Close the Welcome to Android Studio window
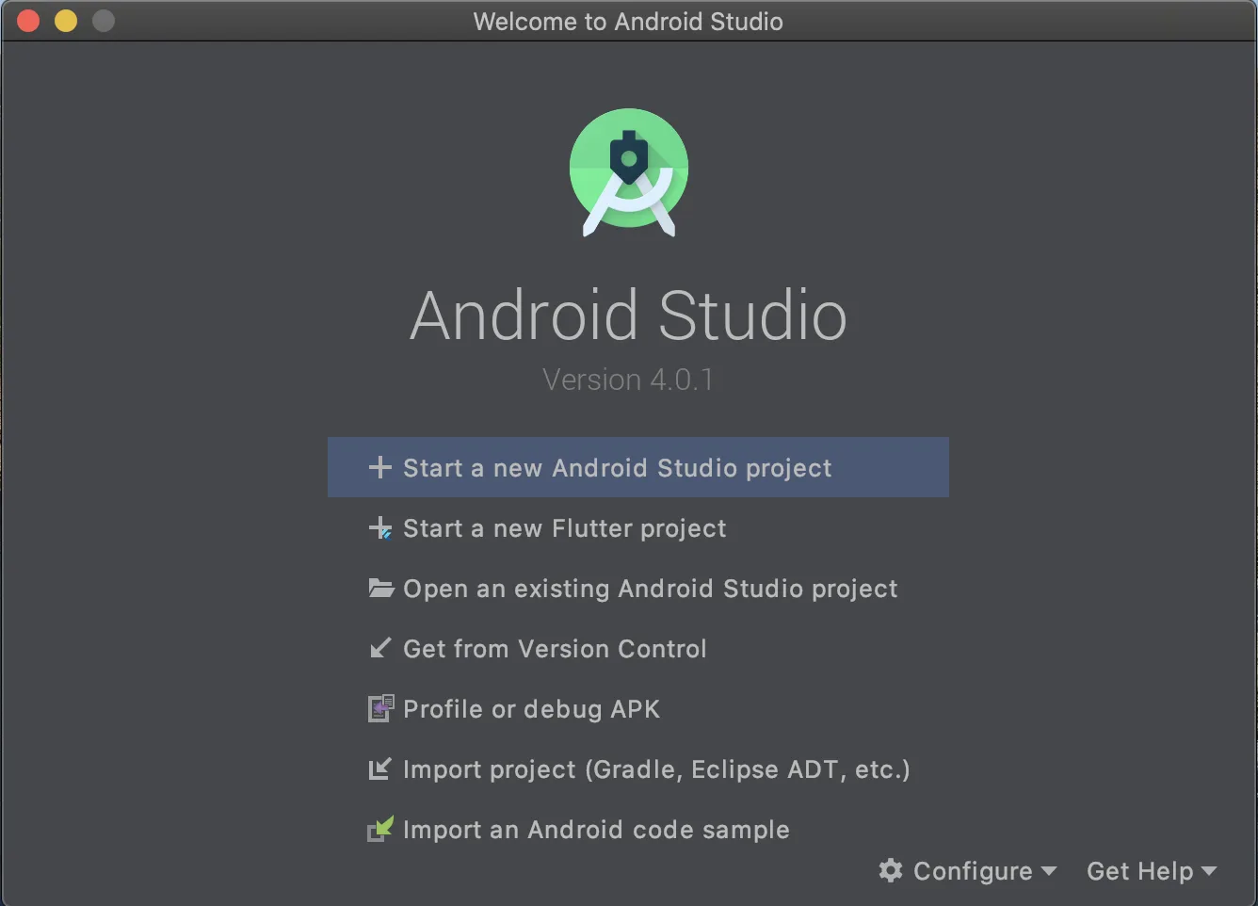 coord(28,21)
